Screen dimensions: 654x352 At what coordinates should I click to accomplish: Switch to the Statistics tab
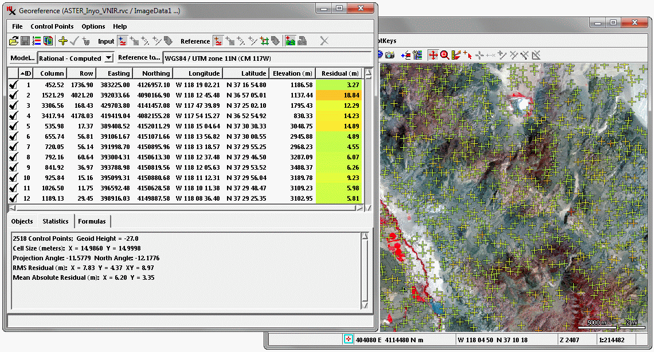point(56,221)
